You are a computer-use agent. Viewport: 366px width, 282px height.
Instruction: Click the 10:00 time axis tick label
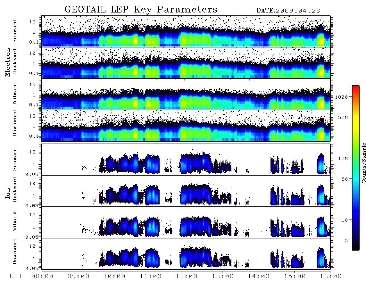pos(114,276)
